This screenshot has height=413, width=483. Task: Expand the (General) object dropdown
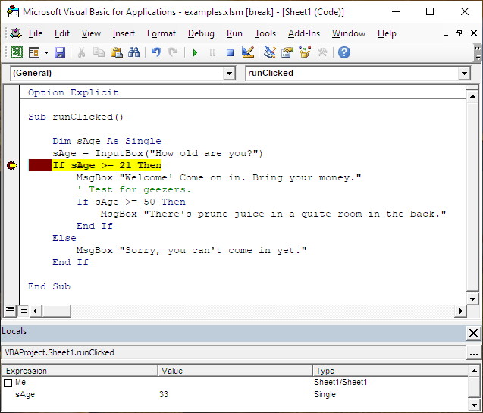point(229,74)
